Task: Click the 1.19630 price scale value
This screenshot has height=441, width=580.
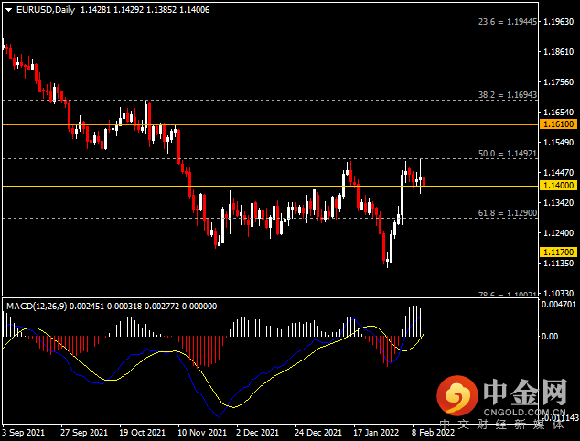Action: [x=559, y=22]
